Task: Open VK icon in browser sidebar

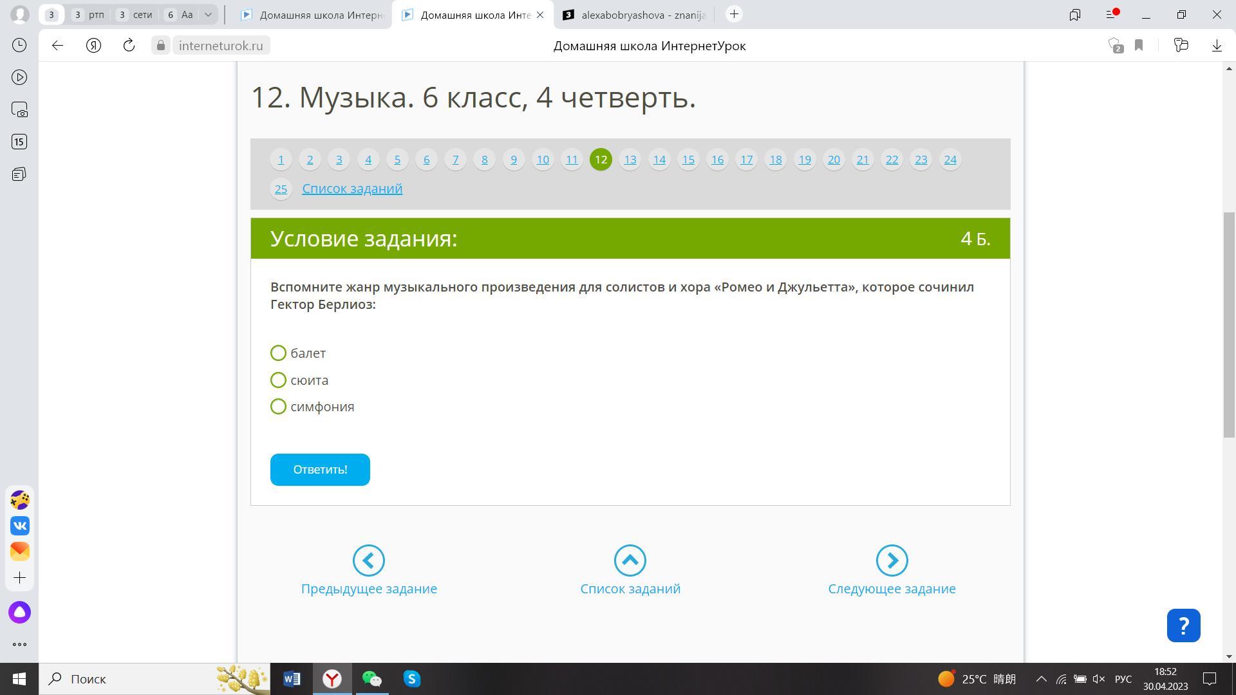Action: pyautogui.click(x=19, y=526)
